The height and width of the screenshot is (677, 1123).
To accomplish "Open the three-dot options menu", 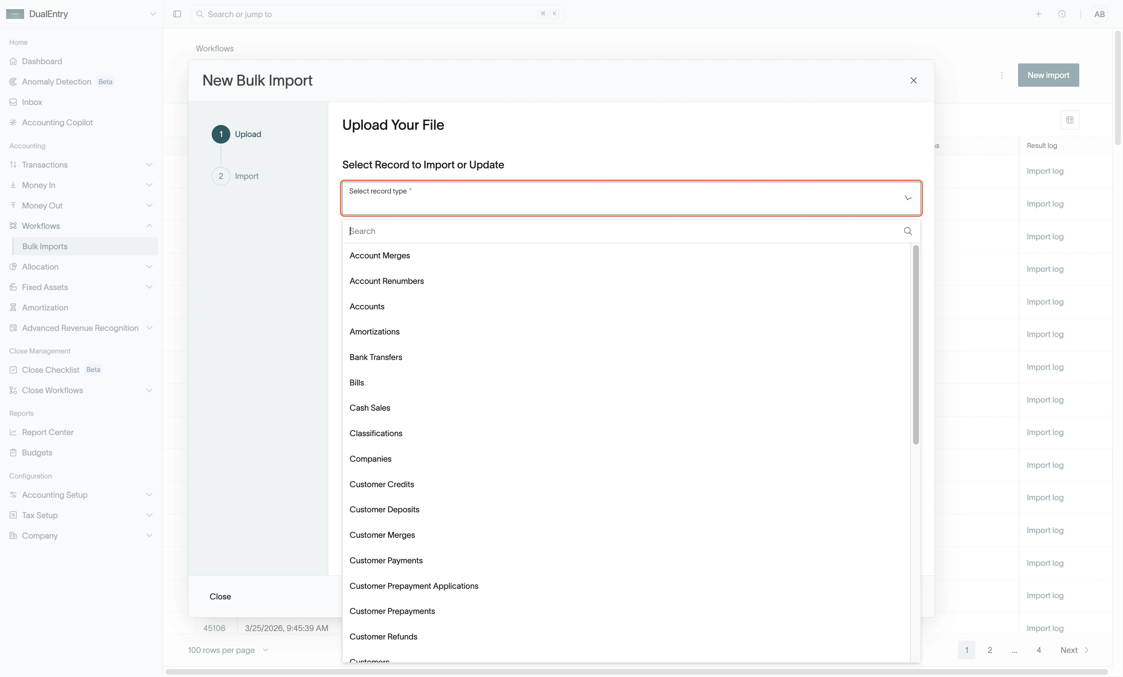I will point(1002,75).
